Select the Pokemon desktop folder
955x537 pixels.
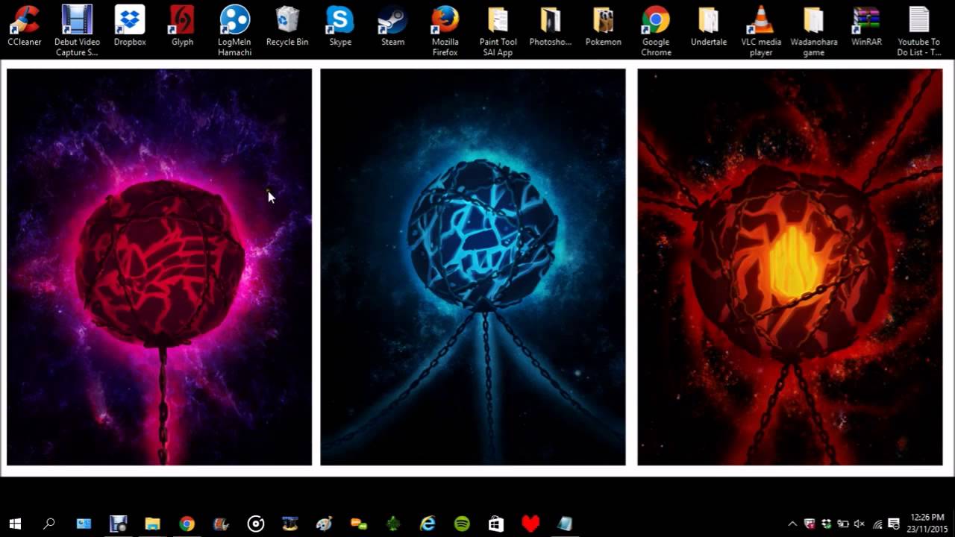click(x=603, y=27)
